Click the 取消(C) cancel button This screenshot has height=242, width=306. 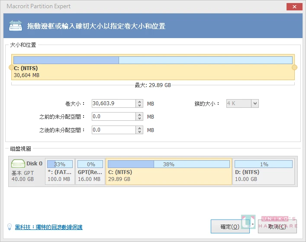277,226
